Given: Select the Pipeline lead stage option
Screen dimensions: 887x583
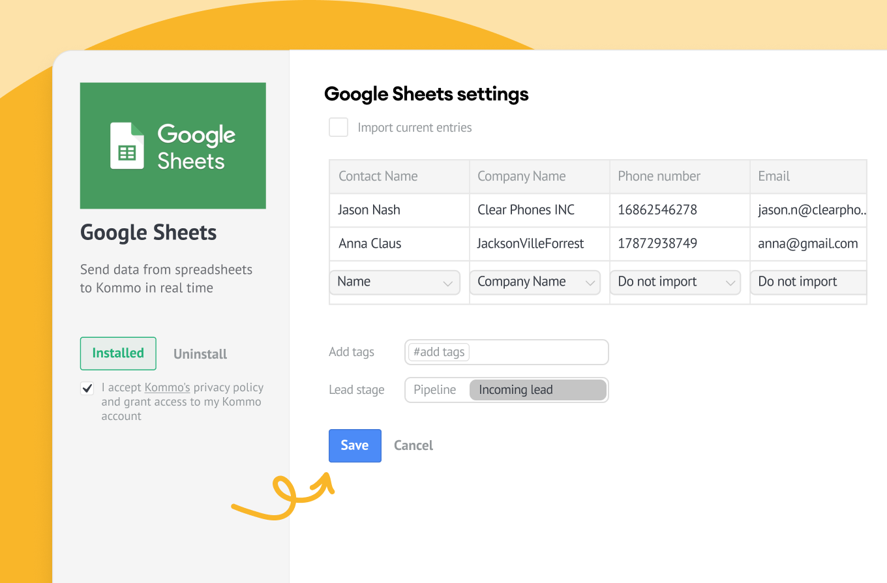Looking at the screenshot, I should [435, 390].
